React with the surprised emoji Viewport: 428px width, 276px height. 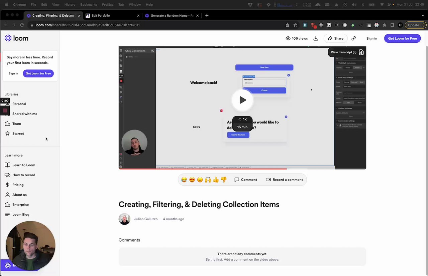tap(200, 180)
